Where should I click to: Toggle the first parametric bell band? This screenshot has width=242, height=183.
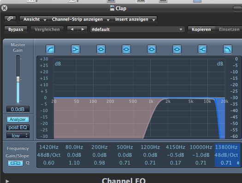(101, 49)
